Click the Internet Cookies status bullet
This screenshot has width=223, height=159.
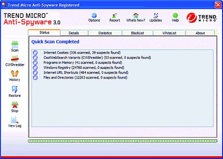pos(35,53)
